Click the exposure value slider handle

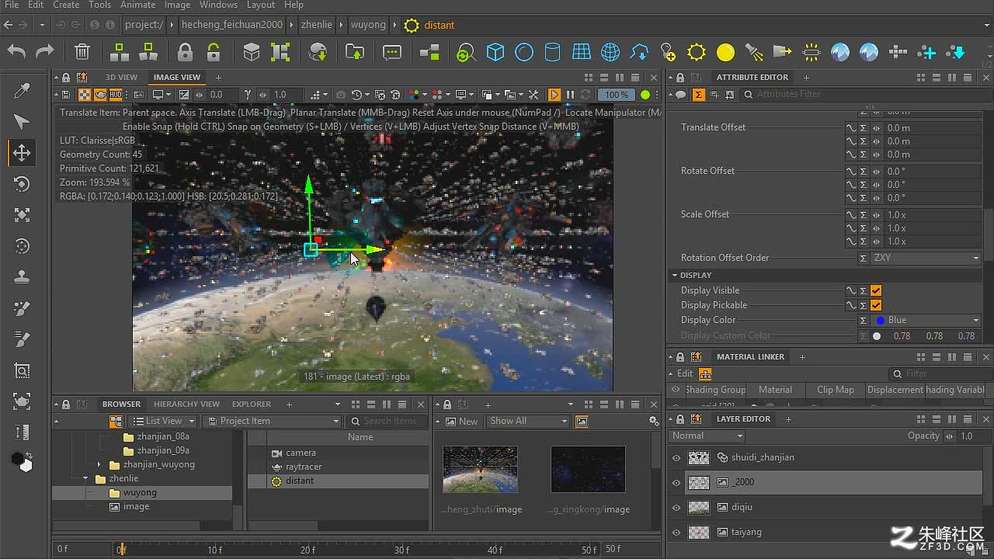click(200, 95)
